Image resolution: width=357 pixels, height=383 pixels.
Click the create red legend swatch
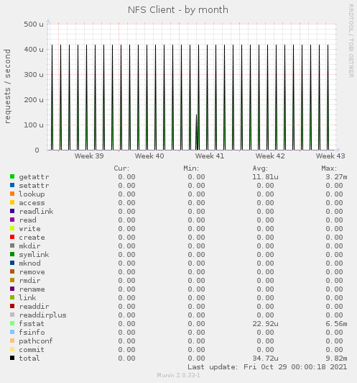tap(12, 237)
